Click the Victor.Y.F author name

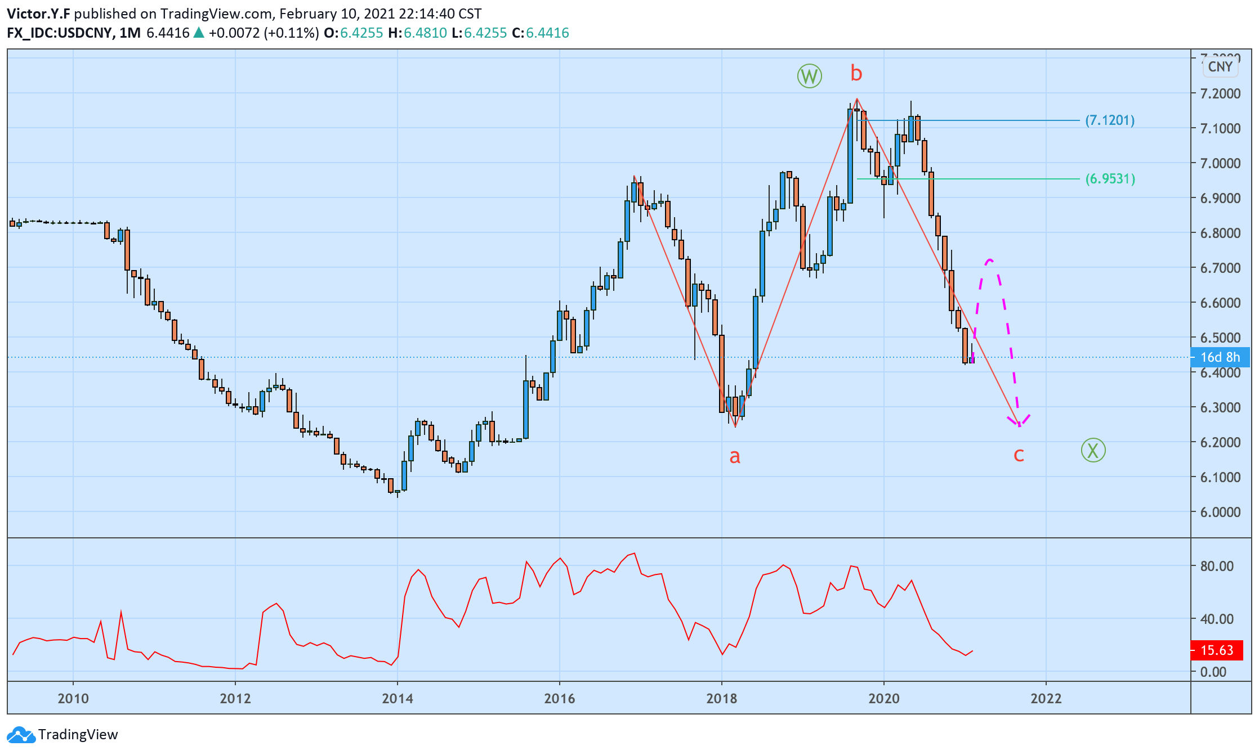pyautogui.click(x=38, y=14)
